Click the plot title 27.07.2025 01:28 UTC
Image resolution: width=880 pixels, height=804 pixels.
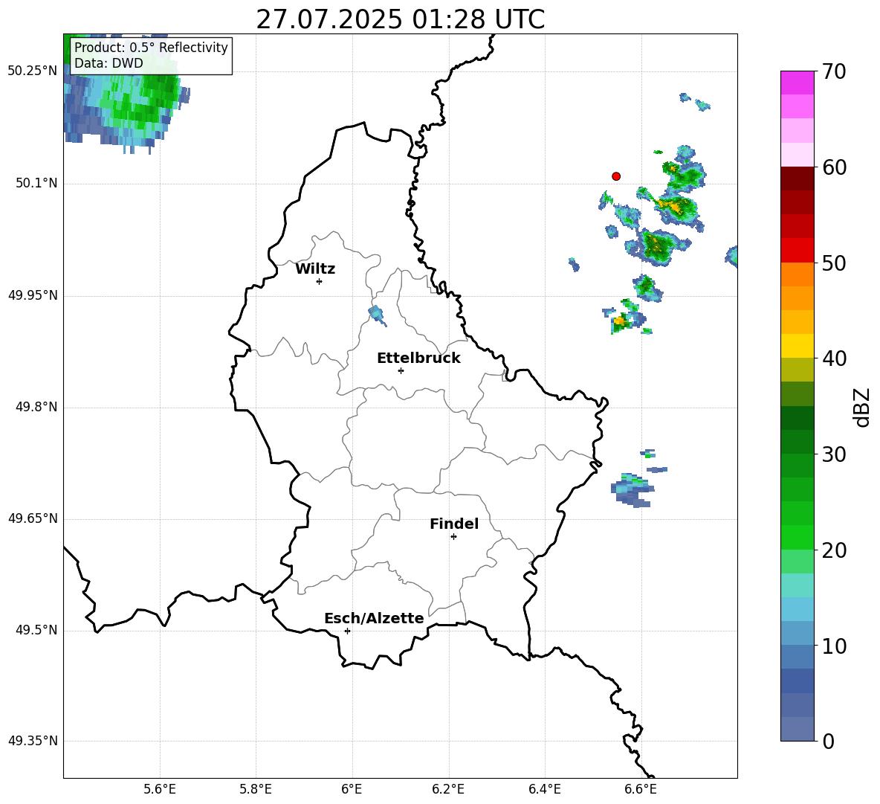coord(400,19)
